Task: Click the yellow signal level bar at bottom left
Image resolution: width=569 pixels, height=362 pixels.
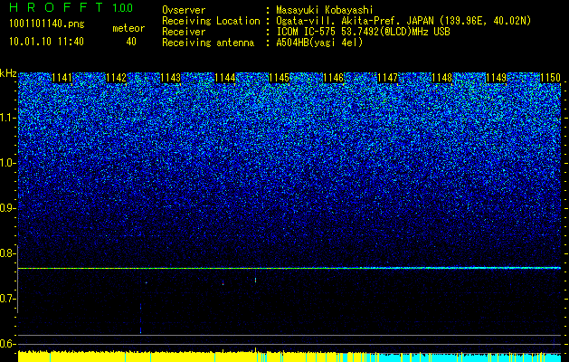Action: 138,357
